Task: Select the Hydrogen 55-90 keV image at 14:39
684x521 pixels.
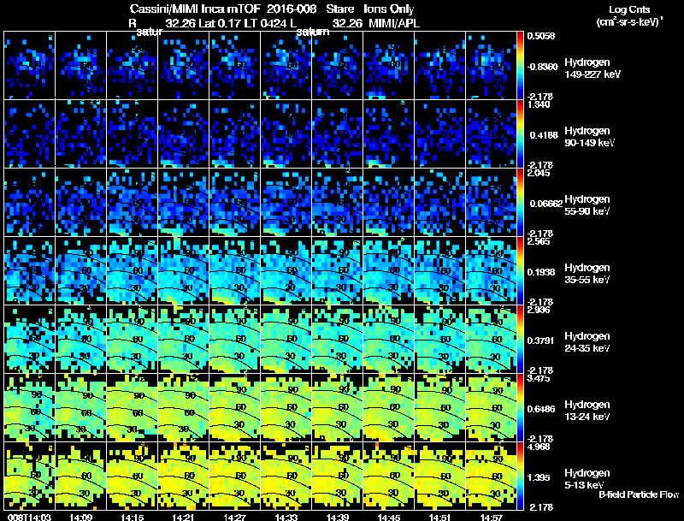Action: click(x=337, y=202)
